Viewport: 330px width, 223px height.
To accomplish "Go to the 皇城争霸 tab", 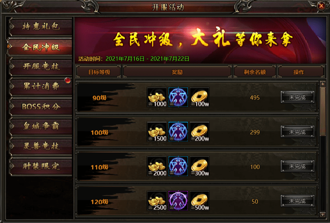I will [x=41, y=126].
